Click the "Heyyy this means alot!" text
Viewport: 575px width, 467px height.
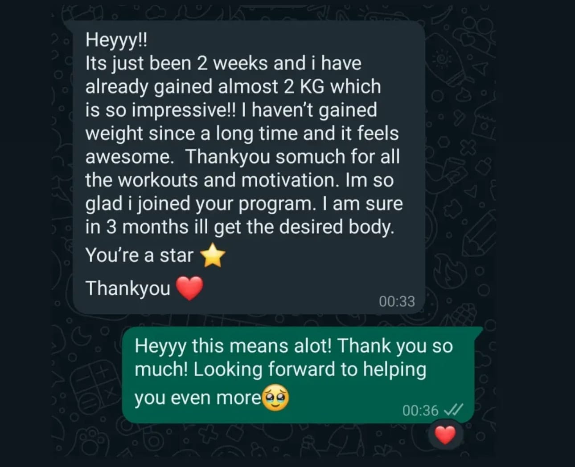point(233,346)
